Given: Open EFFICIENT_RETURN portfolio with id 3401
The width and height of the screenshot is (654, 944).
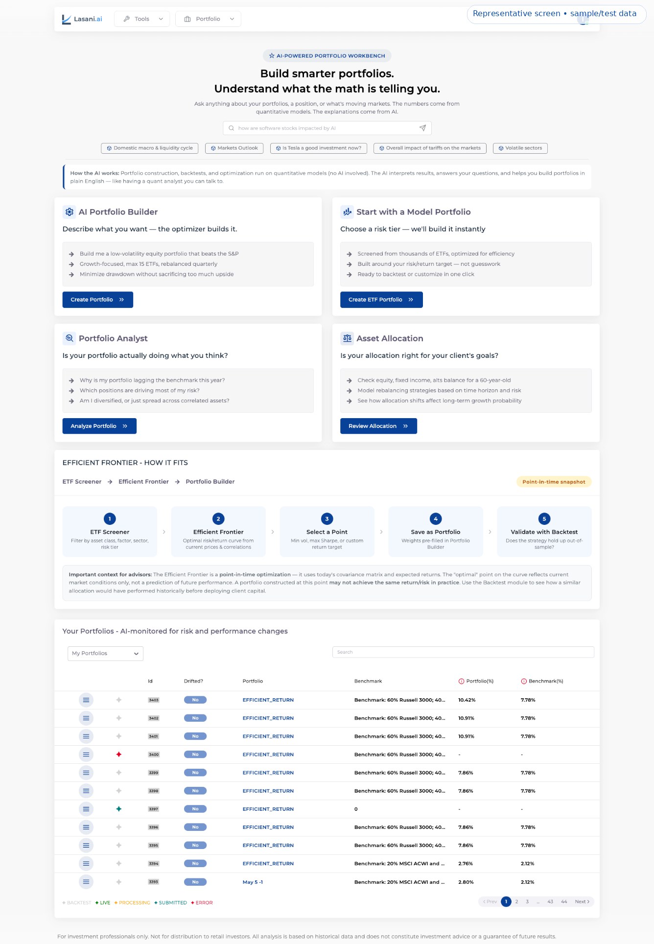Looking at the screenshot, I should (x=268, y=736).
